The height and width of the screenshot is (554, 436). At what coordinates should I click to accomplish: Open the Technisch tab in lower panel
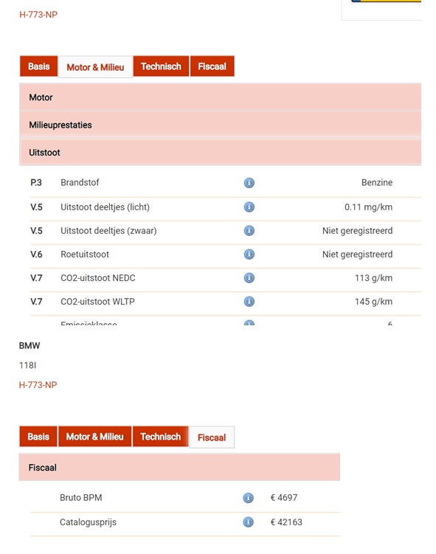click(160, 437)
